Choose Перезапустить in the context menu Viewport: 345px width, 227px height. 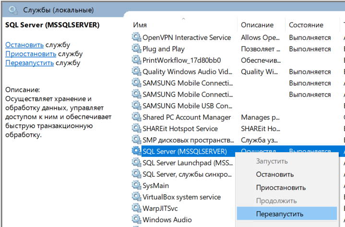coord(279,214)
